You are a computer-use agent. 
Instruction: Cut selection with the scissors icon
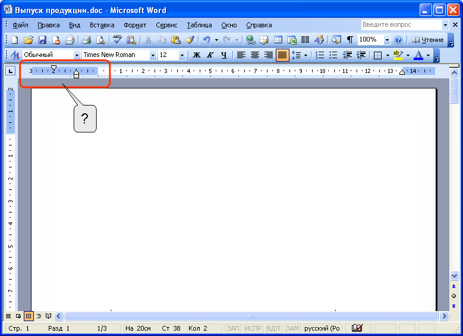pos(148,40)
